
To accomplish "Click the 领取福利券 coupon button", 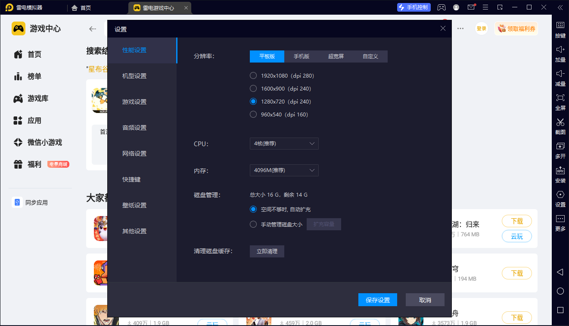I will (x=516, y=28).
